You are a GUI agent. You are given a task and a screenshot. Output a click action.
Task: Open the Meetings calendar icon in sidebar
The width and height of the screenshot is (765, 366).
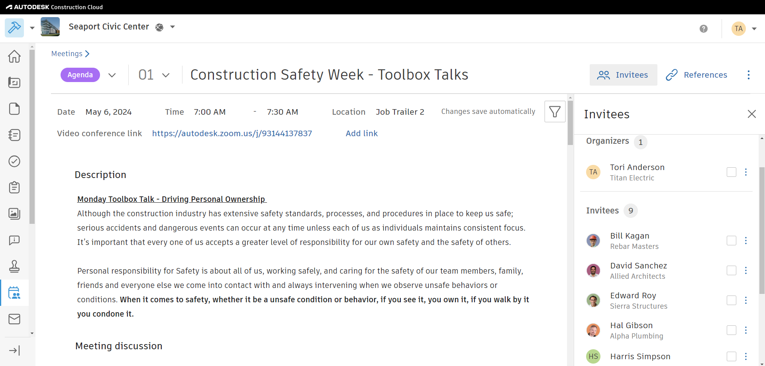pos(14,293)
